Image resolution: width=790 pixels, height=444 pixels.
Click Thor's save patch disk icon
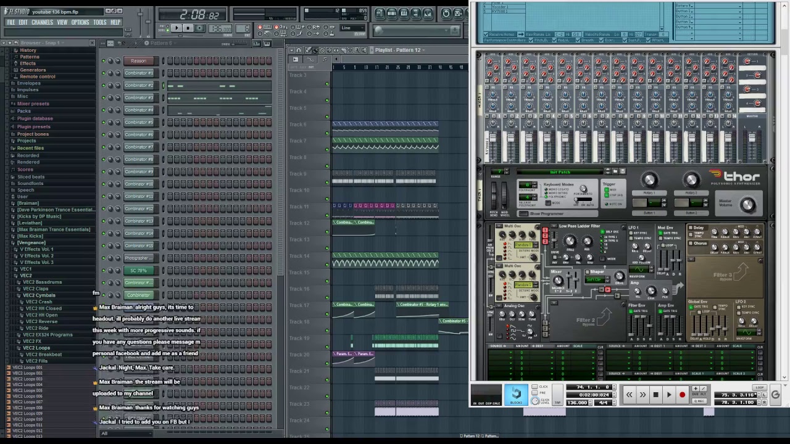tap(622, 171)
